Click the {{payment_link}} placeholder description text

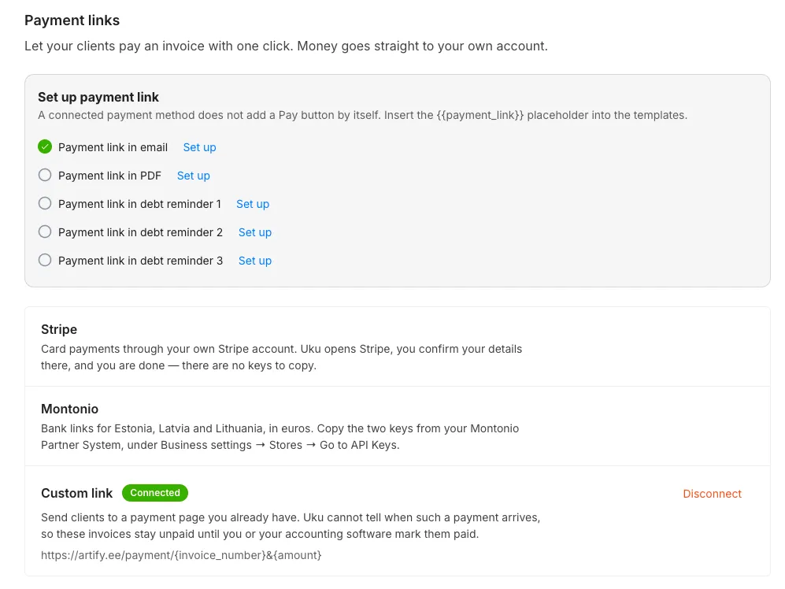pos(362,115)
